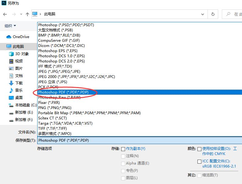
Task: Click the search magnifier icon
Action: tap(228, 14)
